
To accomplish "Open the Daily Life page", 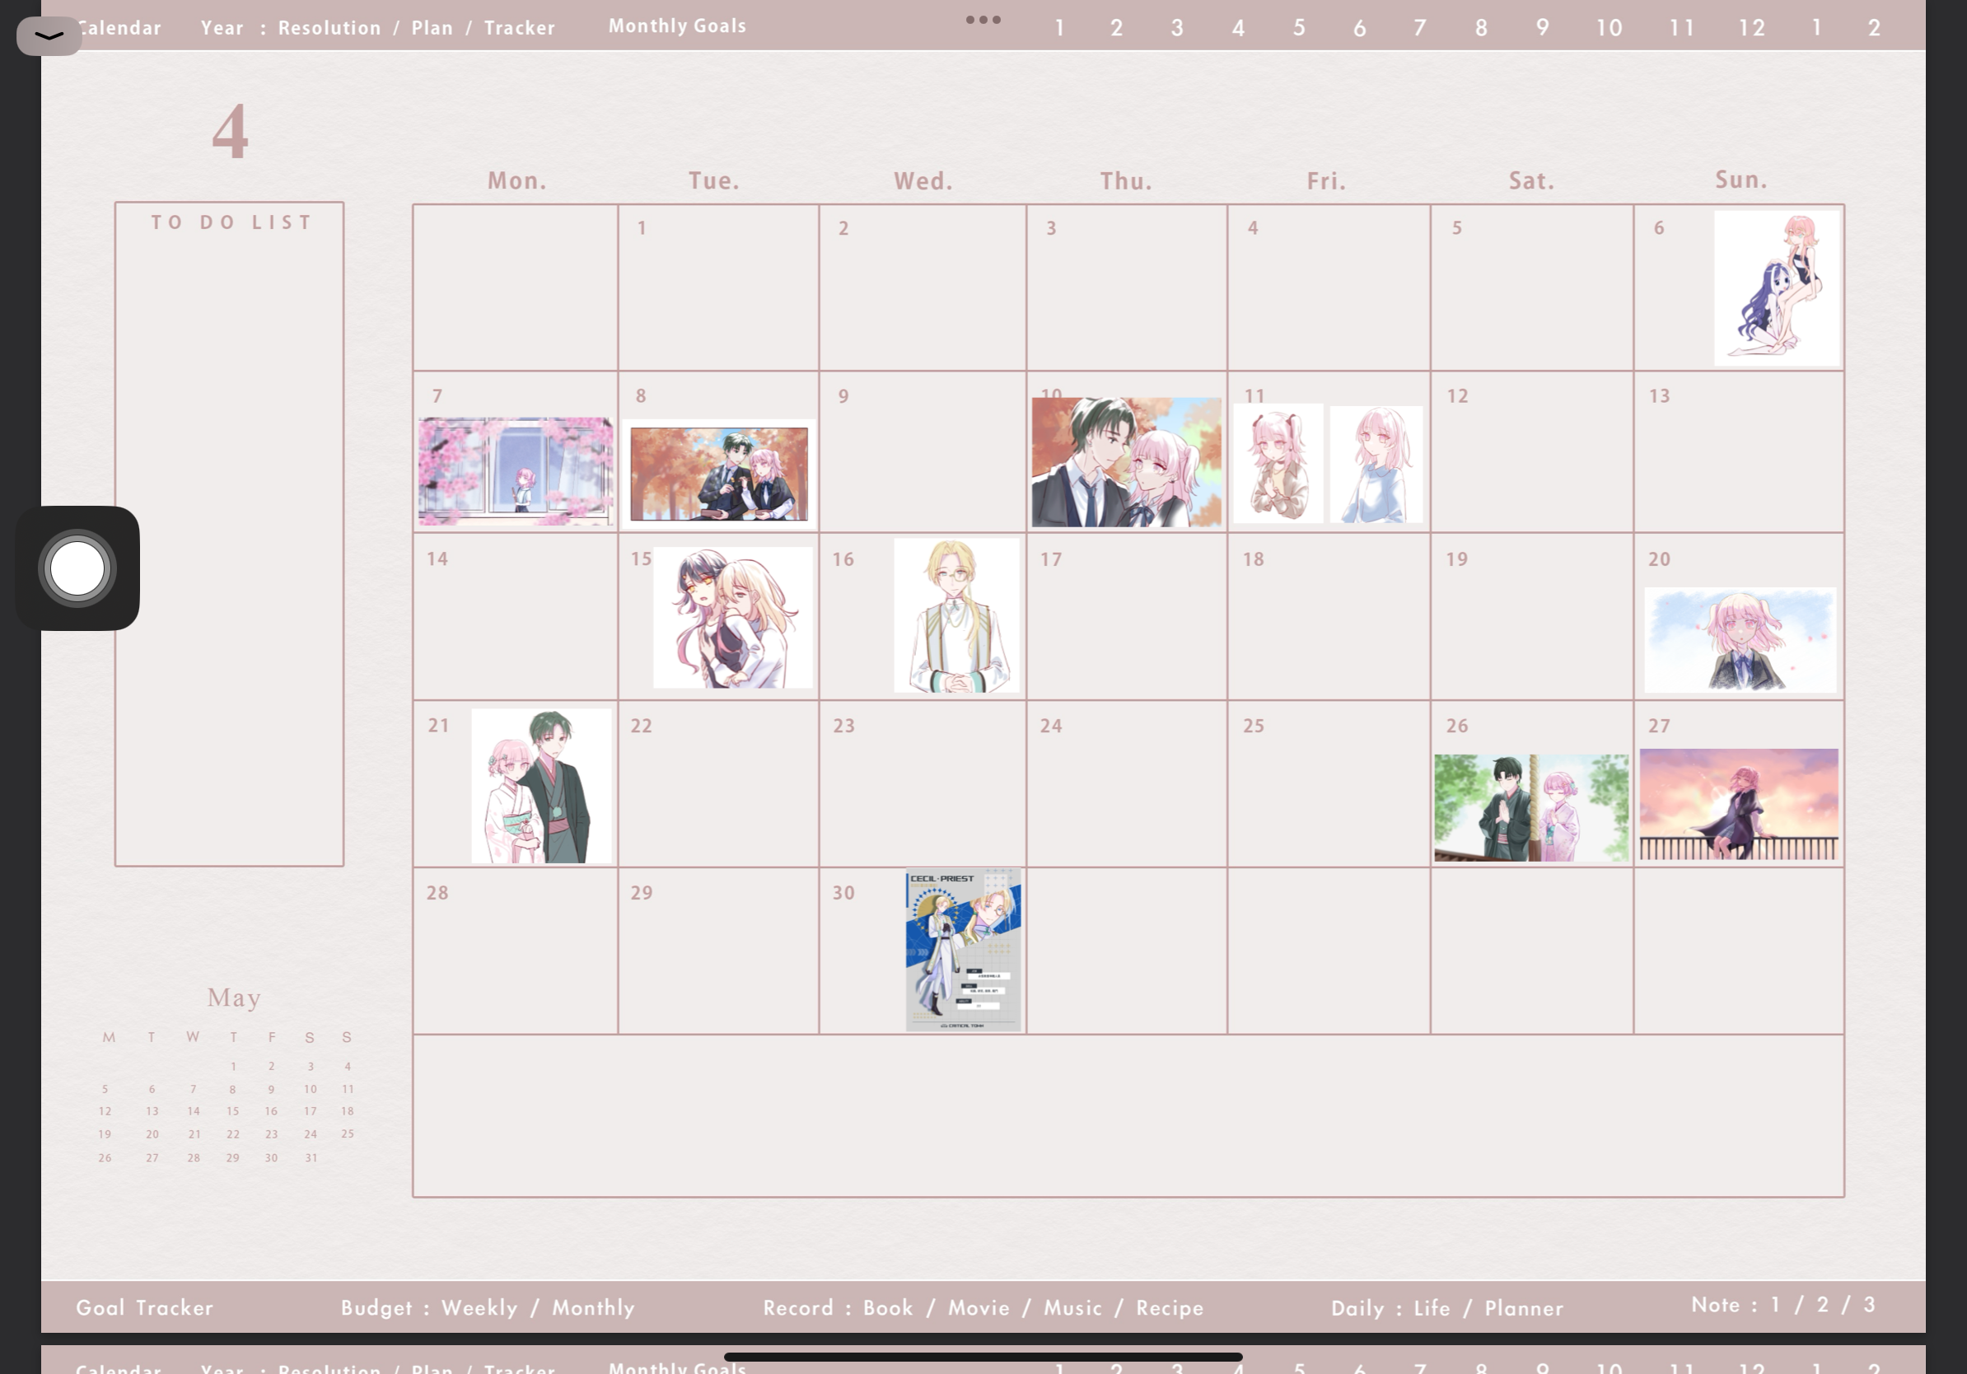I will pyautogui.click(x=1432, y=1308).
